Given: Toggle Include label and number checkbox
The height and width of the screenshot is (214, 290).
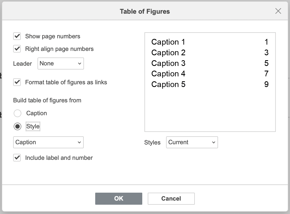Looking at the screenshot, I should [x=17, y=158].
